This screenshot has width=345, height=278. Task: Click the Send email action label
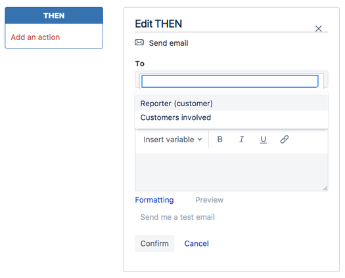tap(168, 43)
